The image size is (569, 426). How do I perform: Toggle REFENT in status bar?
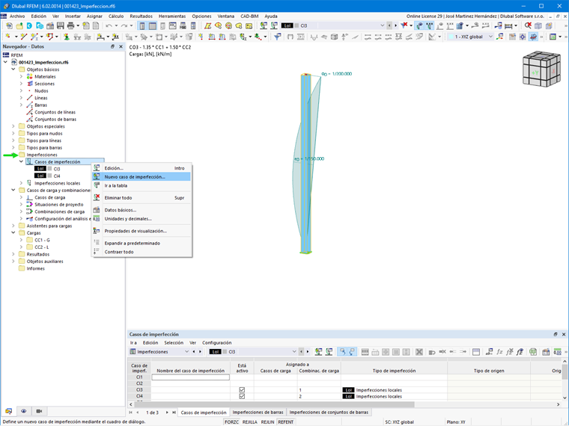(x=286, y=422)
